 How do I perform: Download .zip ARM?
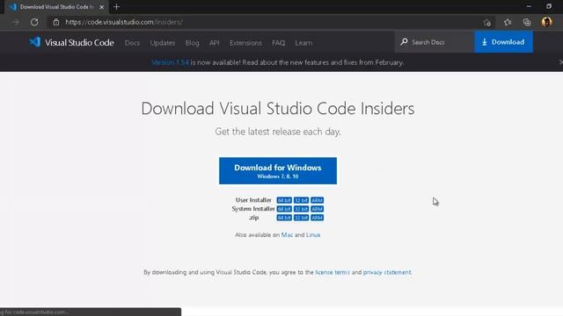click(317, 218)
